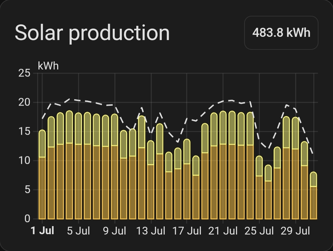Click the 13 Jul axis label
The width and height of the screenshot is (333, 251).
151,231
